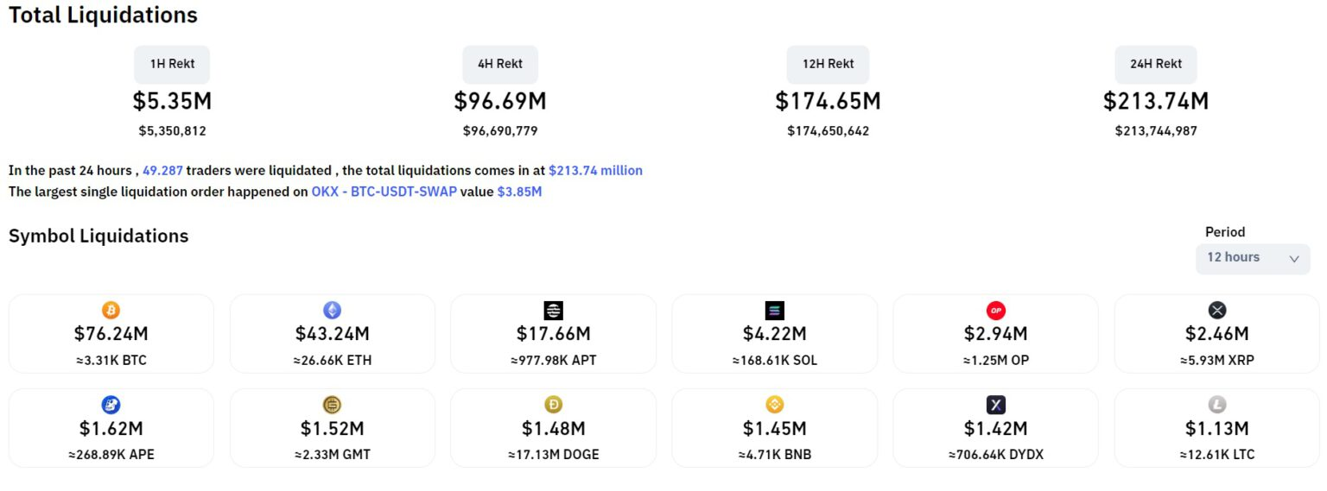Click the Ethereum coin icon
Viewport: 1327px width, 491px height.
(332, 311)
